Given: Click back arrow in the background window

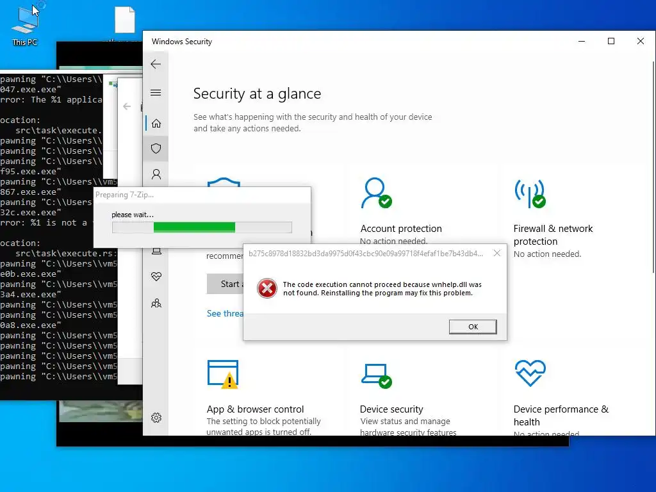Looking at the screenshot, I should tap(127, 106).
